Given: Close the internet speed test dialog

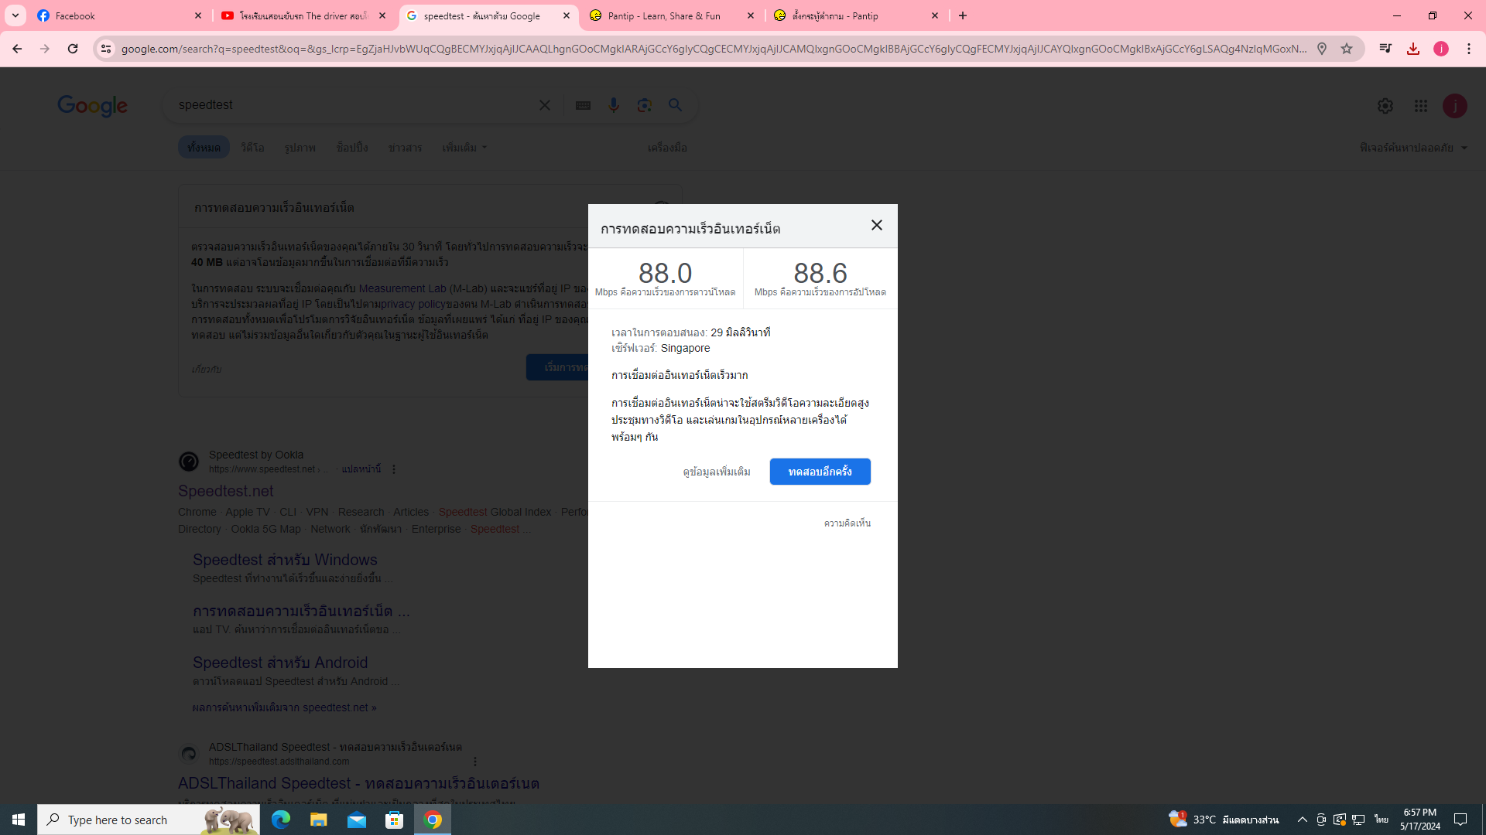Looking at the screenshot, I should 876,225.
